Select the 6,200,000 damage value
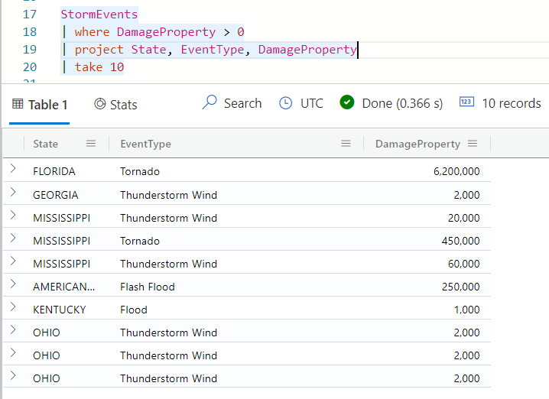549x399 pixels. click(x=456, y=171)
